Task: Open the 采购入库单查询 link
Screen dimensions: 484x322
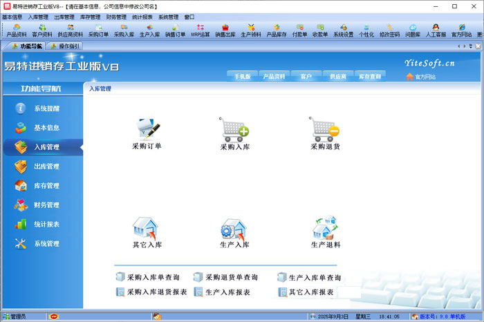Action: pyautogui.click(x=152, y=278)
